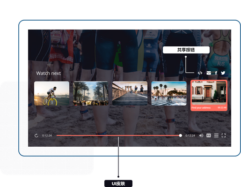Click the elapsed time 0:12:24 beside replay
Image resolution: width=241 pixels, height=187 pixels.
[47, 135]
